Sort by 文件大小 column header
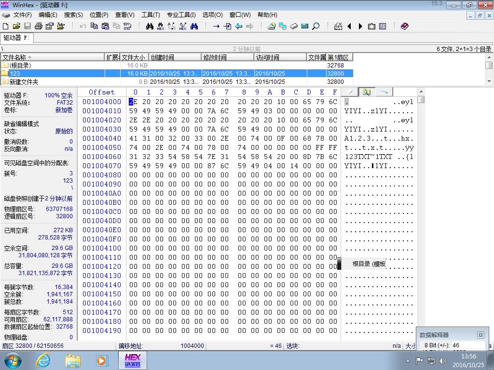Image resolution: width=494 pixels, height=370 pixels. (x=134, y=57)
